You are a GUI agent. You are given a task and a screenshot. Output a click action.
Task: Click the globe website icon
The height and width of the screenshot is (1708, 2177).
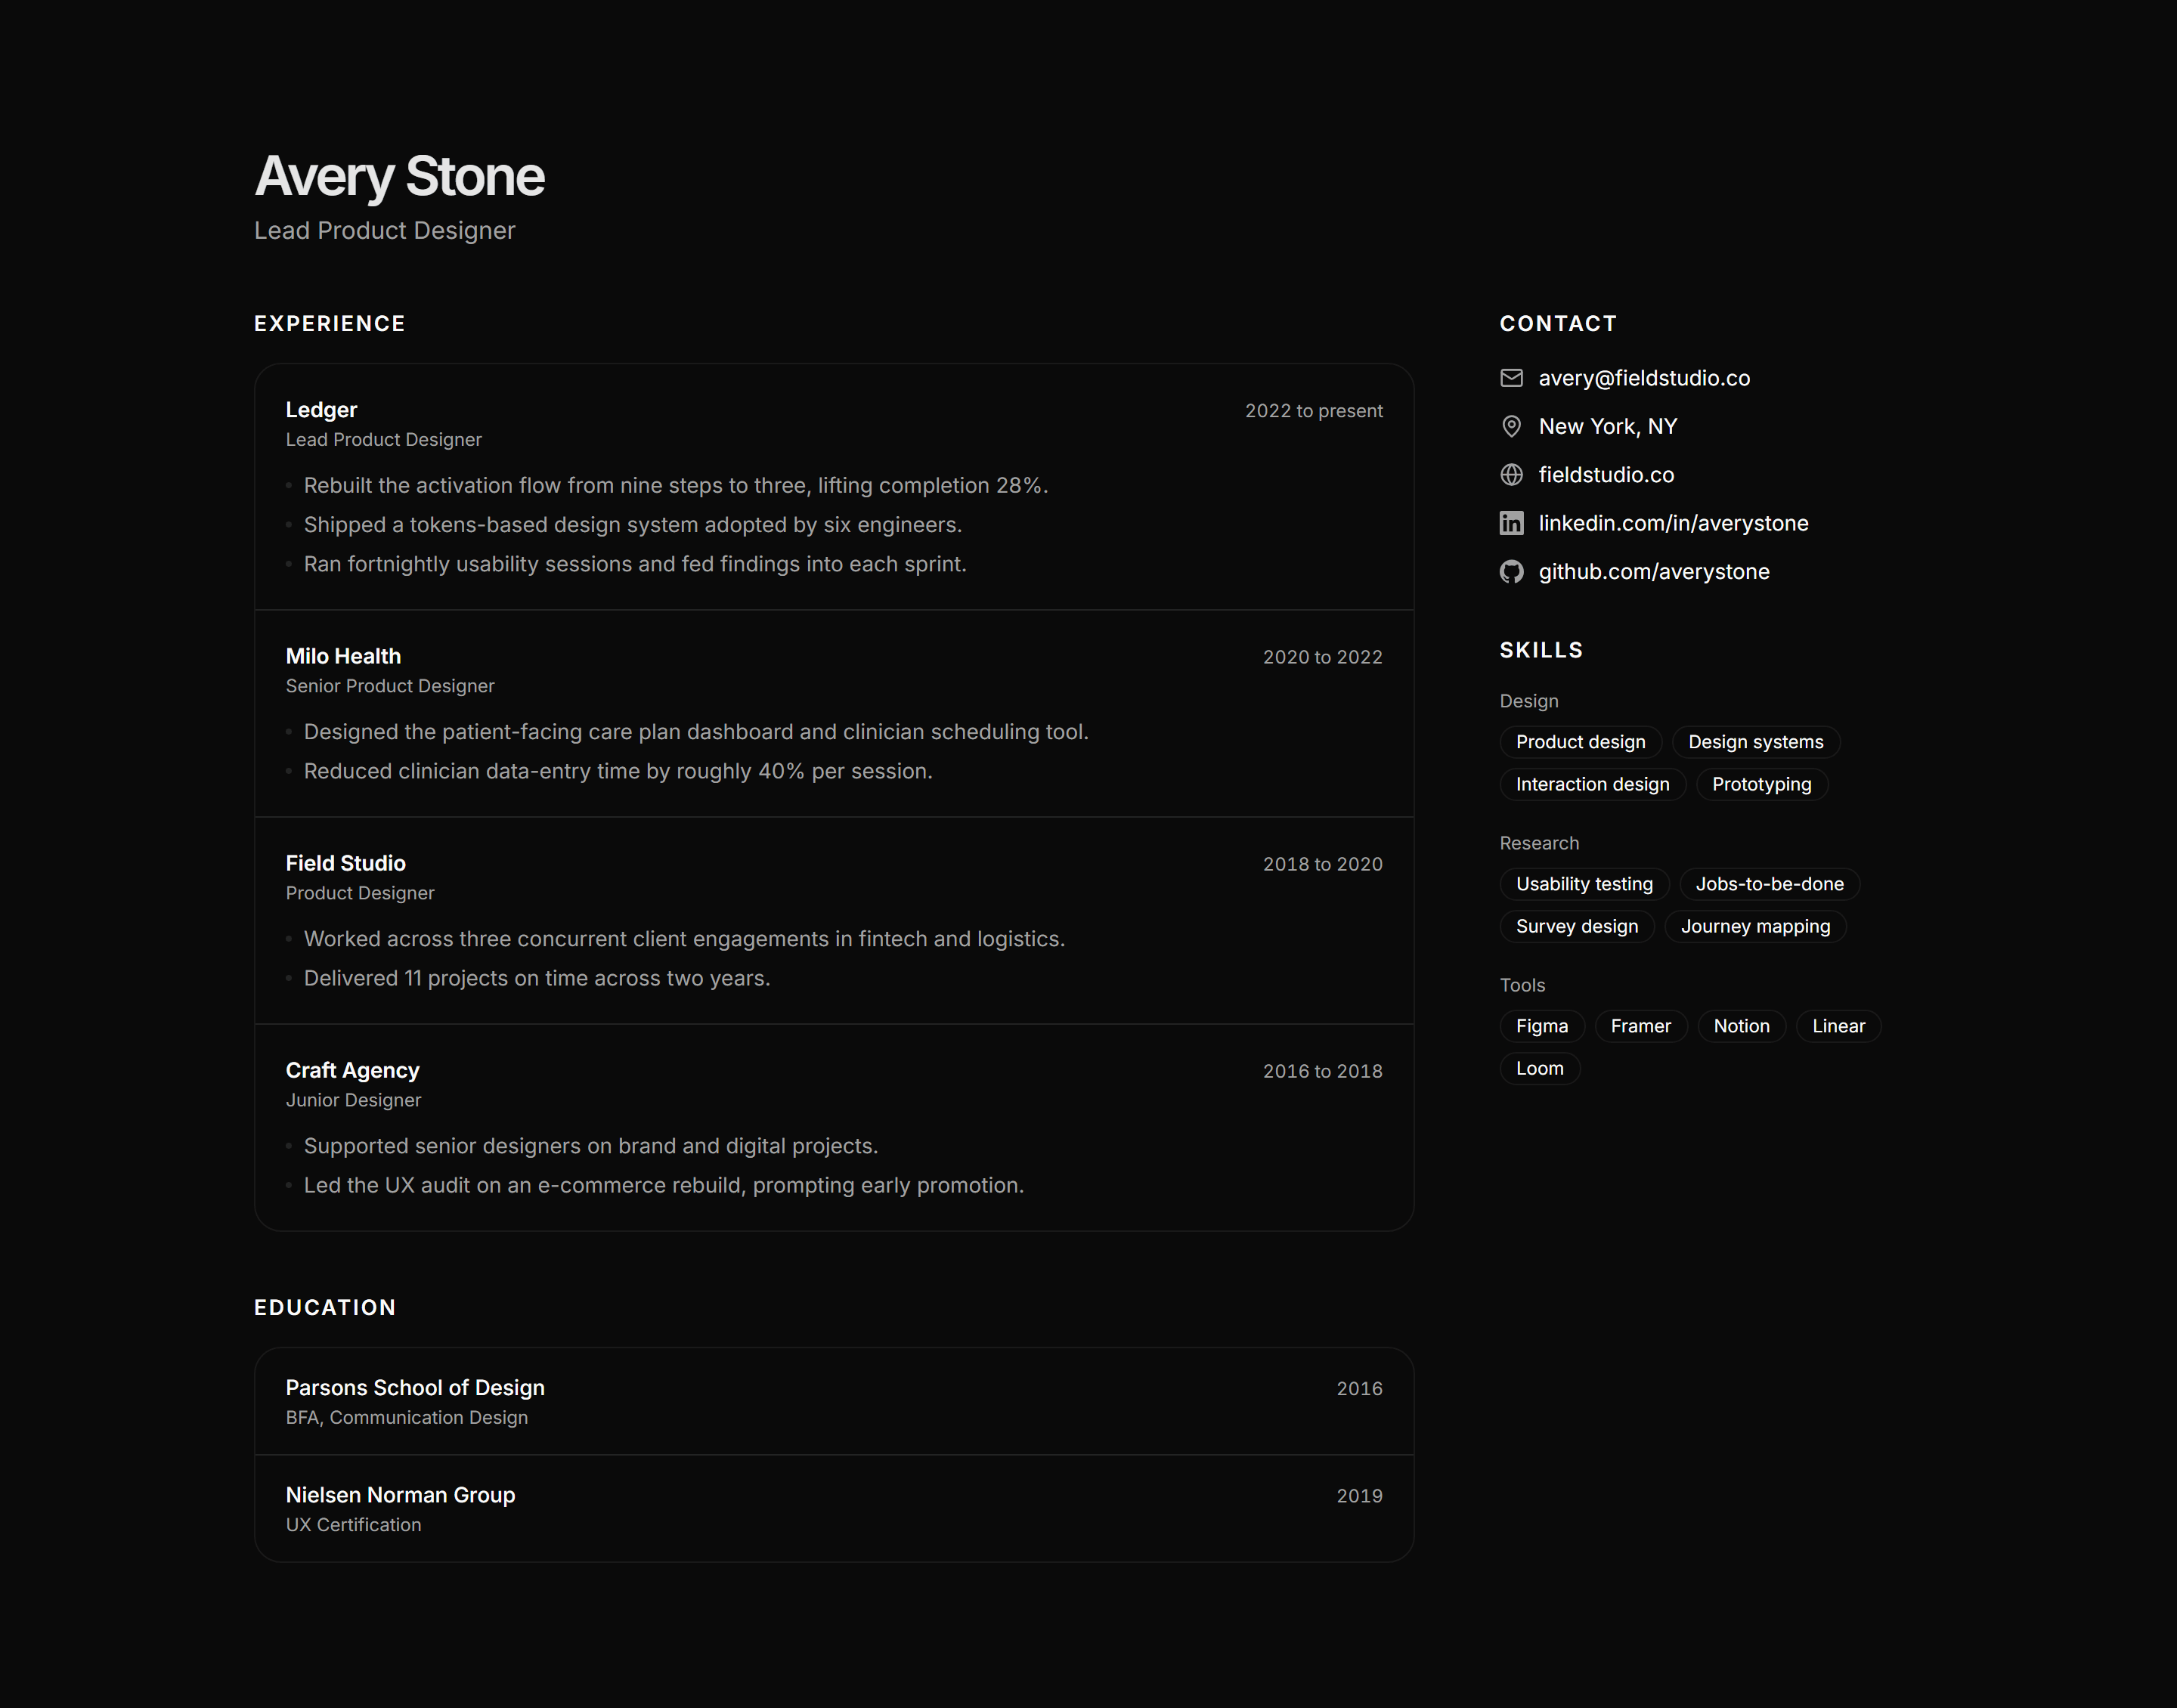click(1511, 475)
